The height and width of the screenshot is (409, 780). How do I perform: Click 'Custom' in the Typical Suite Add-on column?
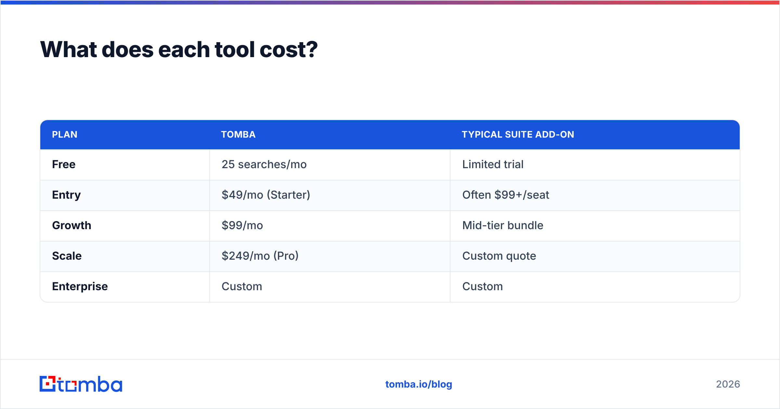click(x=483, y=286)
